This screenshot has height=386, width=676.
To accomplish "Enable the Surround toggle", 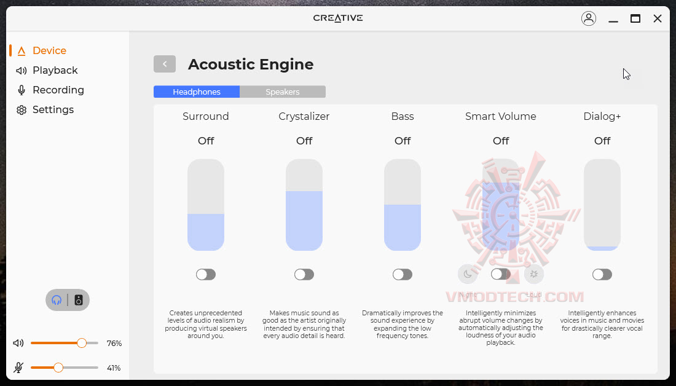I will (206, 274).
